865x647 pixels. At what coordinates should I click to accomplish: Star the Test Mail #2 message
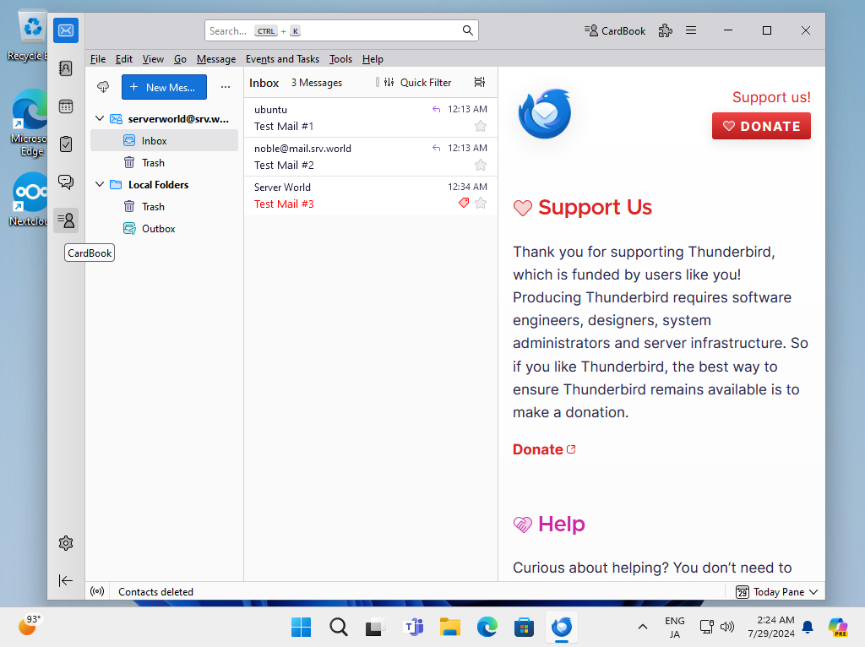[x=481, y=165]
